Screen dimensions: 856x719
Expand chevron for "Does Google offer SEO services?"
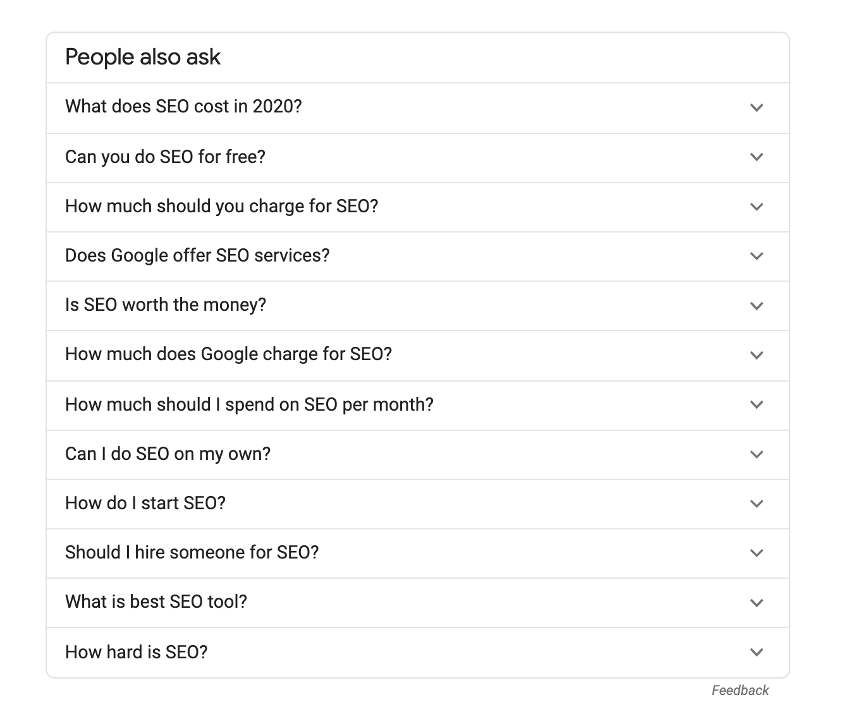[x=756, y=256]
